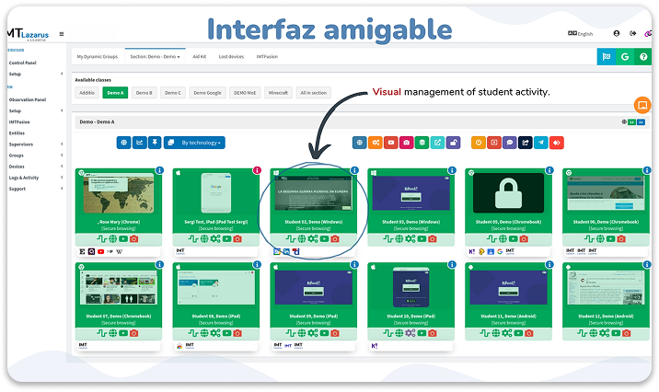Click the blue globe button in the toolbar
659x392 pixels.
point(123,143)
